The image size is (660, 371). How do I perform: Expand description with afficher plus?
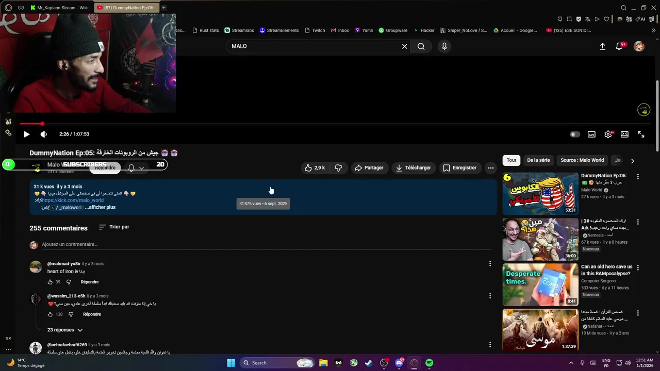(101, 207)
